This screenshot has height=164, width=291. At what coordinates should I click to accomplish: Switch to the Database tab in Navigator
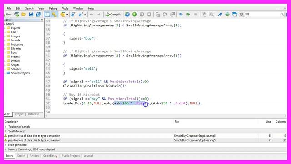33,114
